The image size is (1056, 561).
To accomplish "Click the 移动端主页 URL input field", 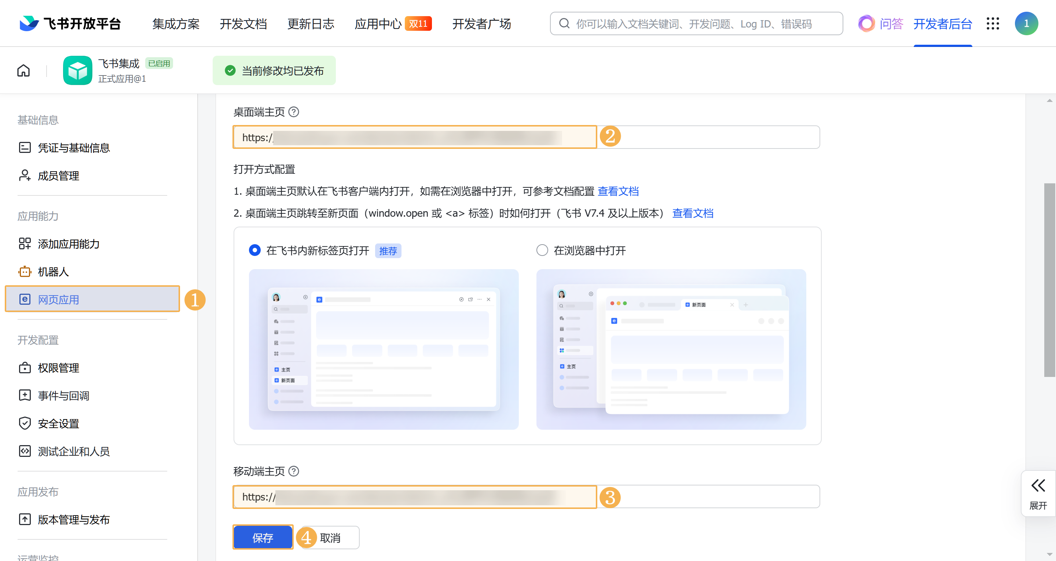I will pyautogui.click(x=414, y=496).
